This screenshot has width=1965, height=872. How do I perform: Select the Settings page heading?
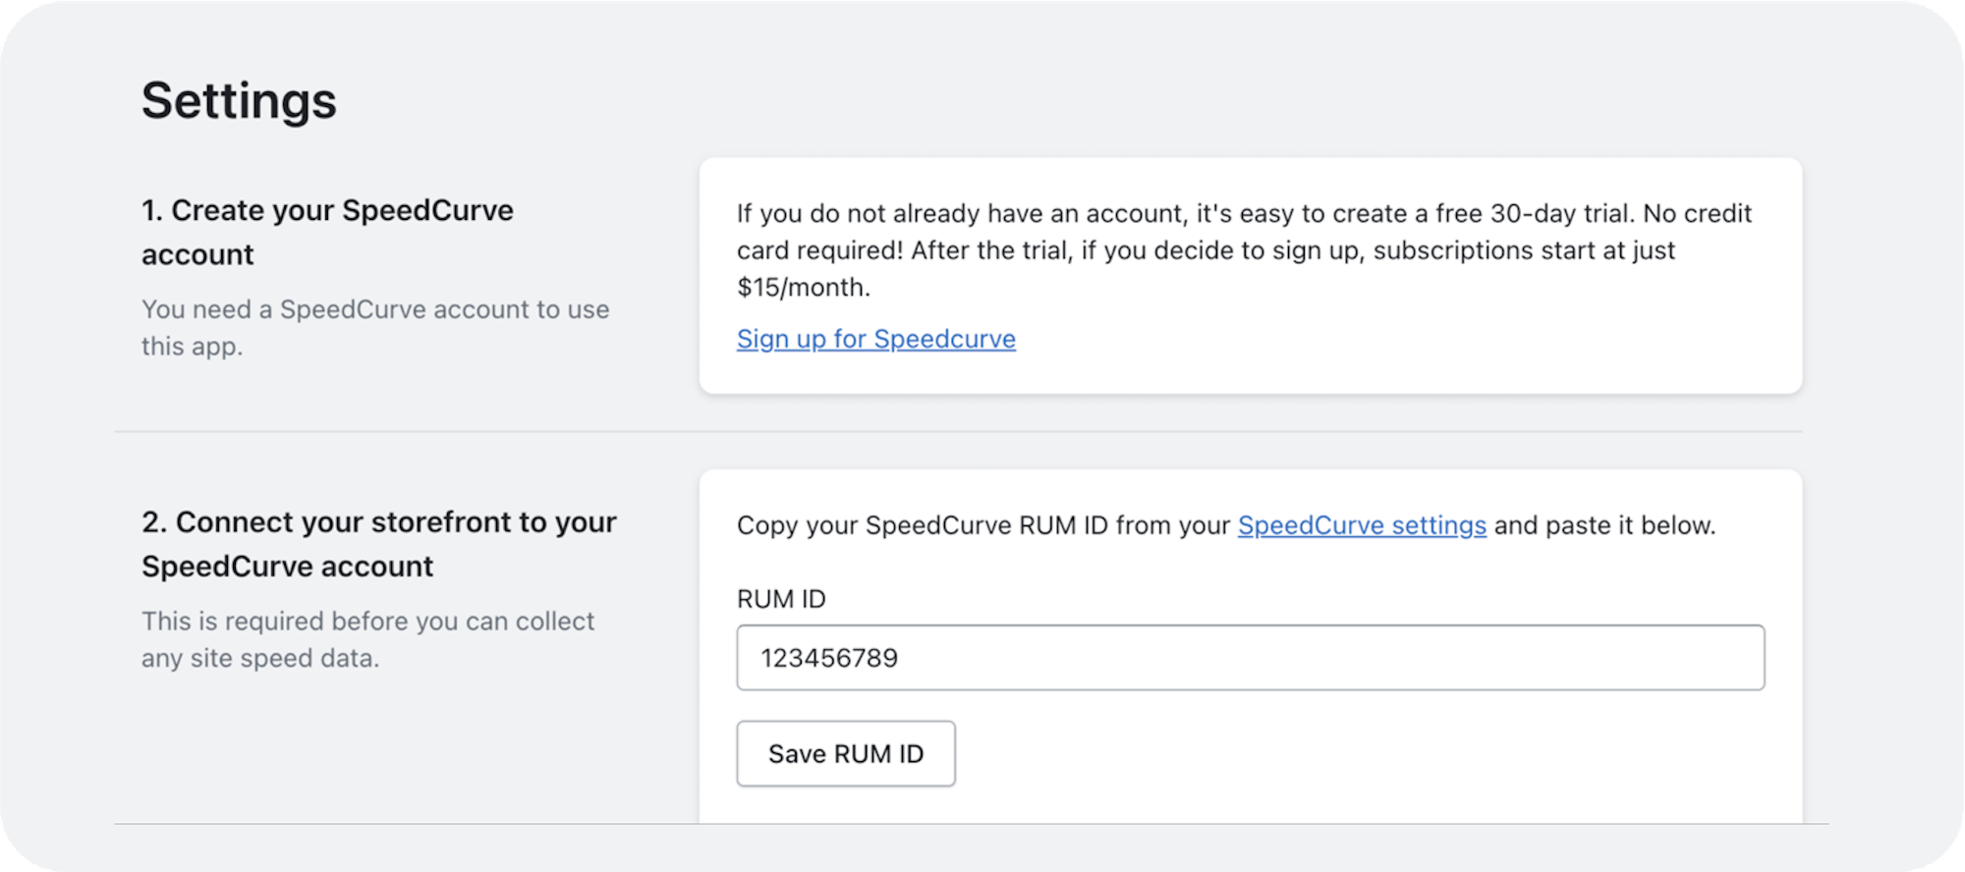239,100
